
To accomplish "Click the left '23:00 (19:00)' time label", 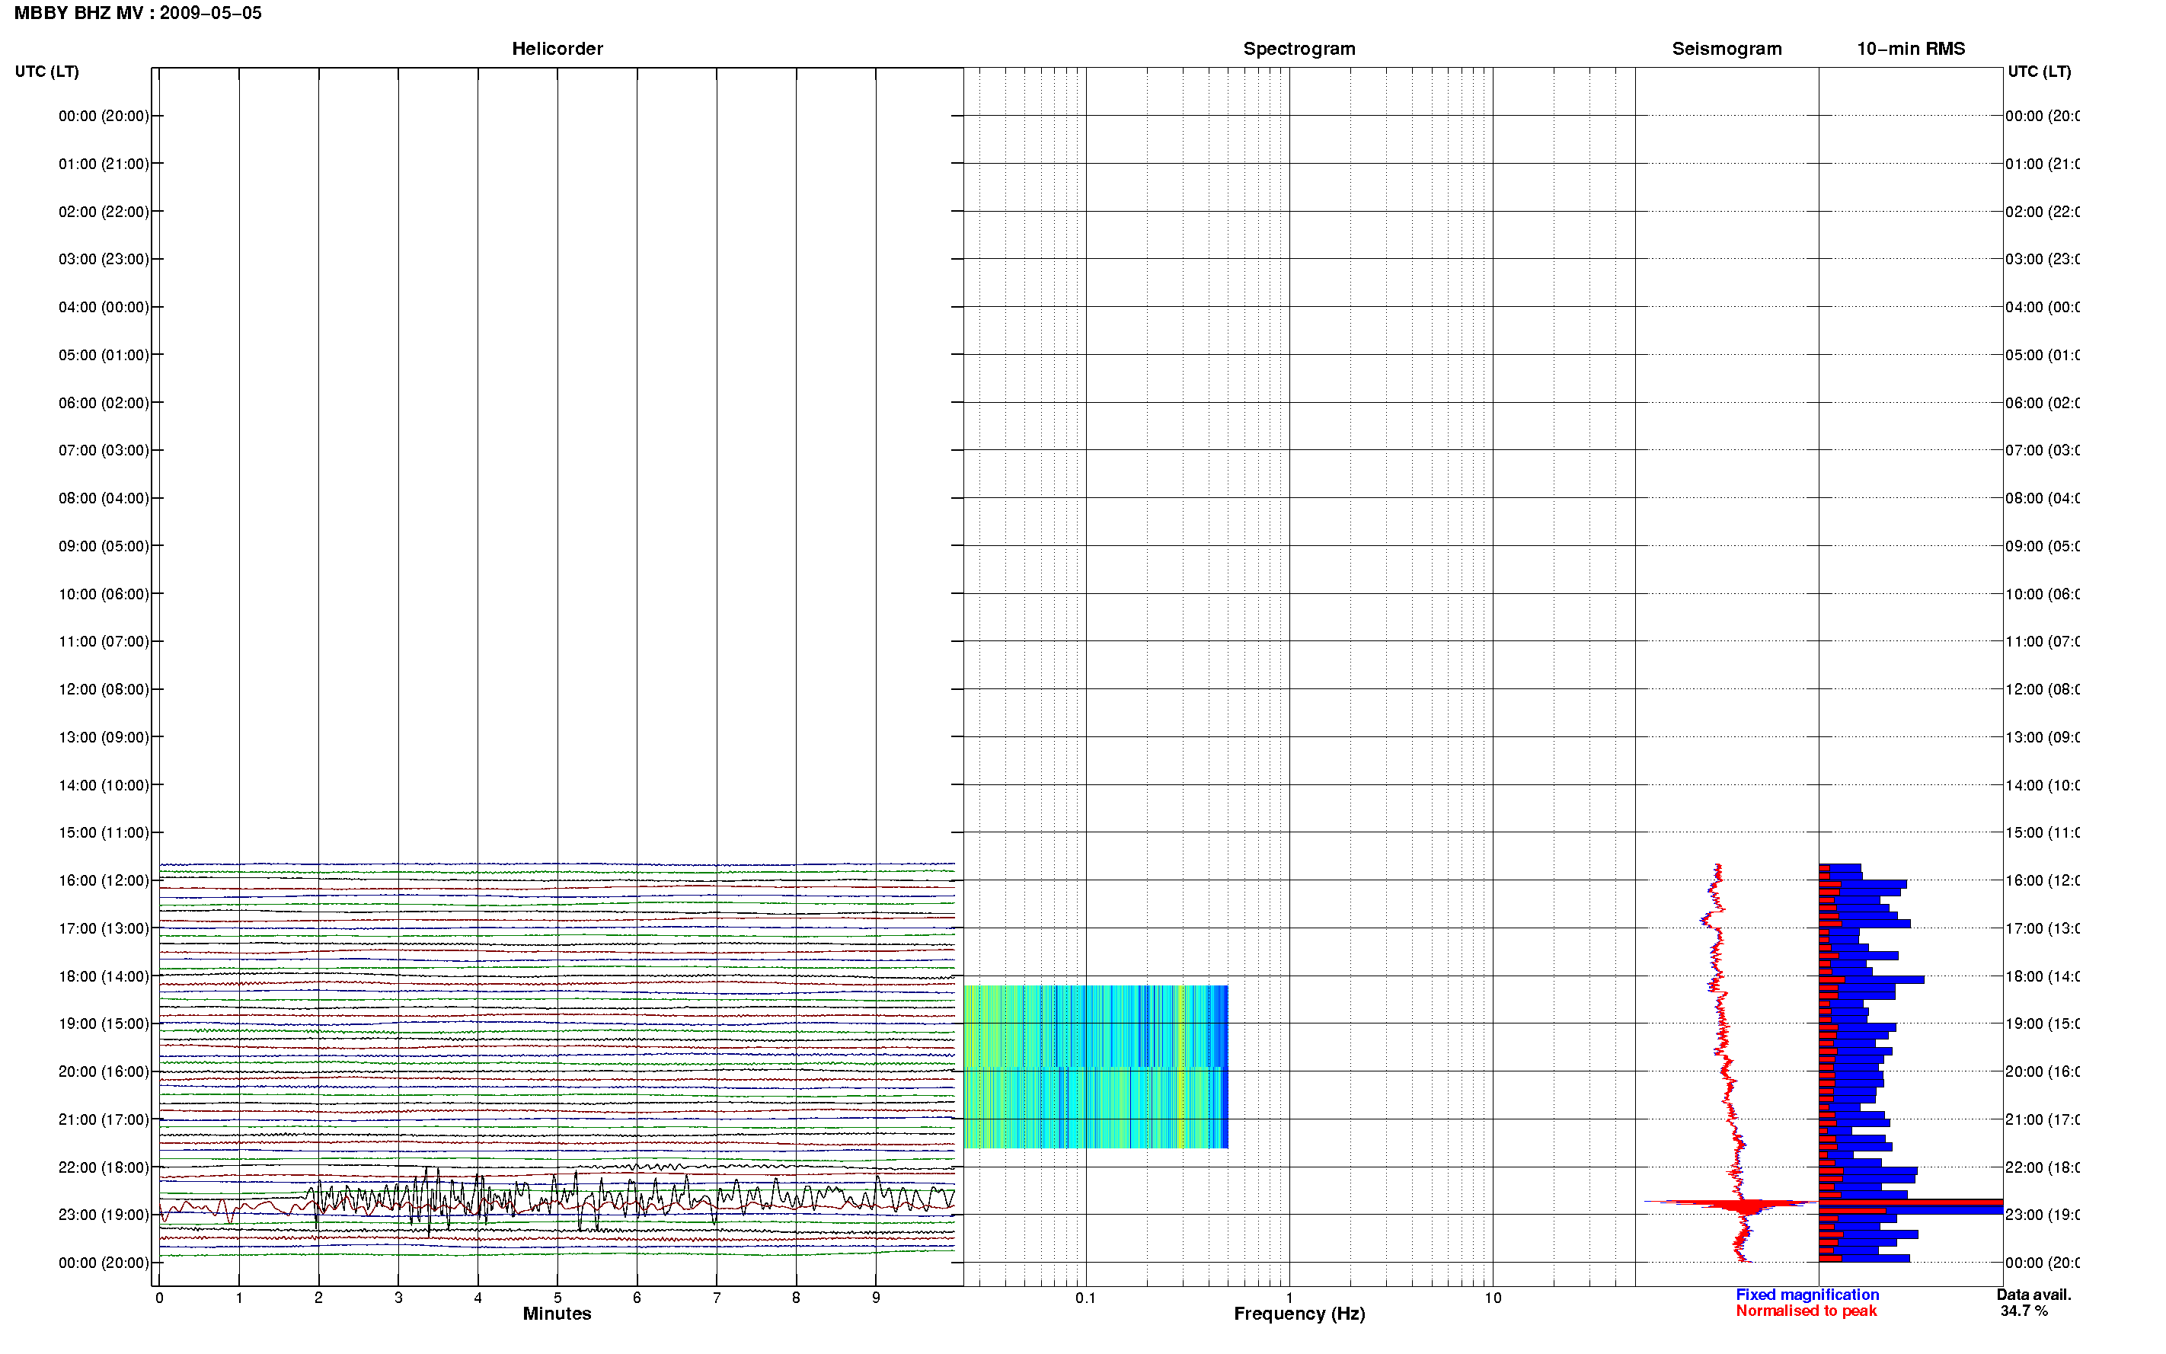I will pos(104,1215).
